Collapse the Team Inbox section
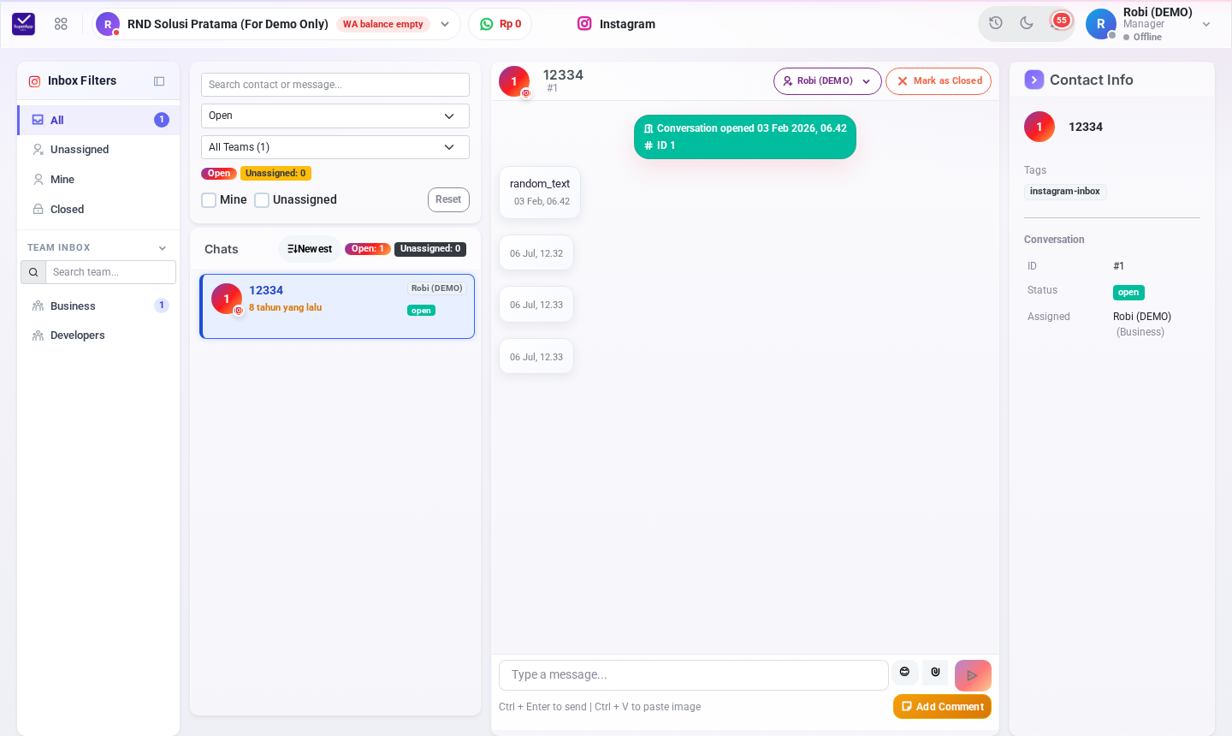Screen dimensions: 1232x736 163,248
